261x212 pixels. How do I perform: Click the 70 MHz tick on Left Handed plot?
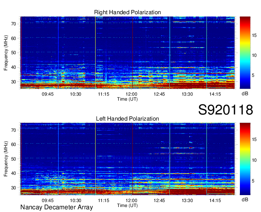pos(13,130)
